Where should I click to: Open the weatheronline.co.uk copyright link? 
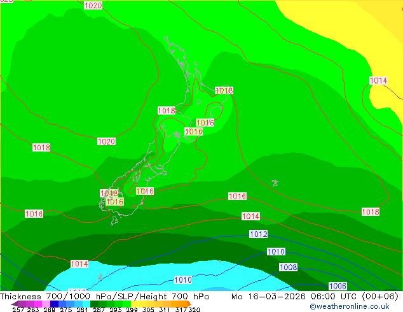(350, 306)
